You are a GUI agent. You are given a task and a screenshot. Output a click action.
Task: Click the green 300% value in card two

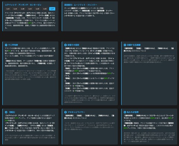click(76, 71)
